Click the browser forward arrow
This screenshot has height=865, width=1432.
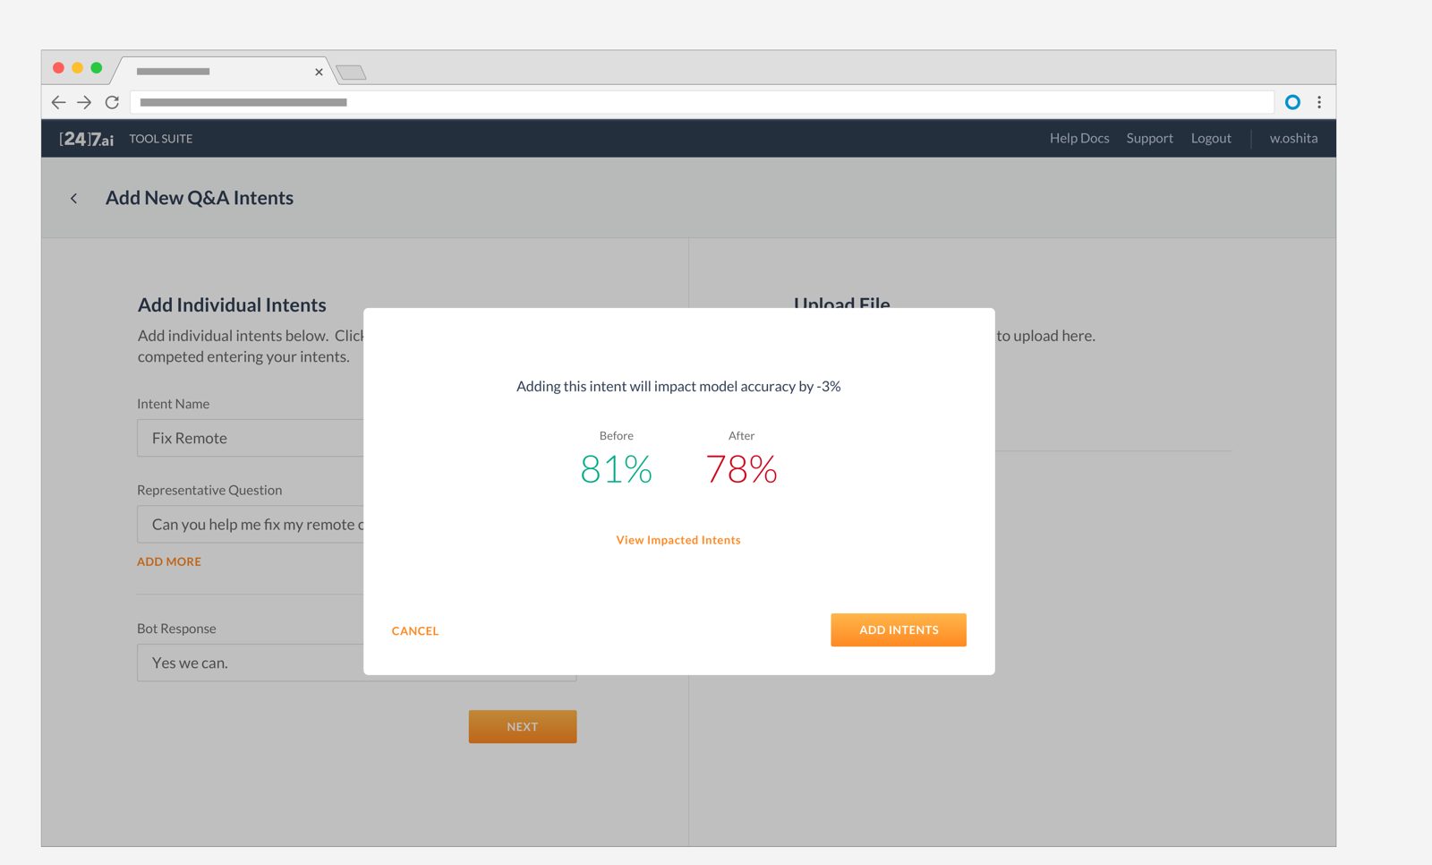[x=84, y=102]
